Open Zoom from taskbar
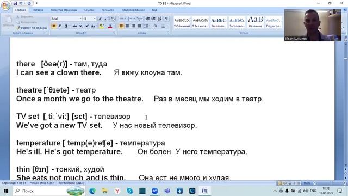Viewport: 348px width, 196px height. point(154,191)
